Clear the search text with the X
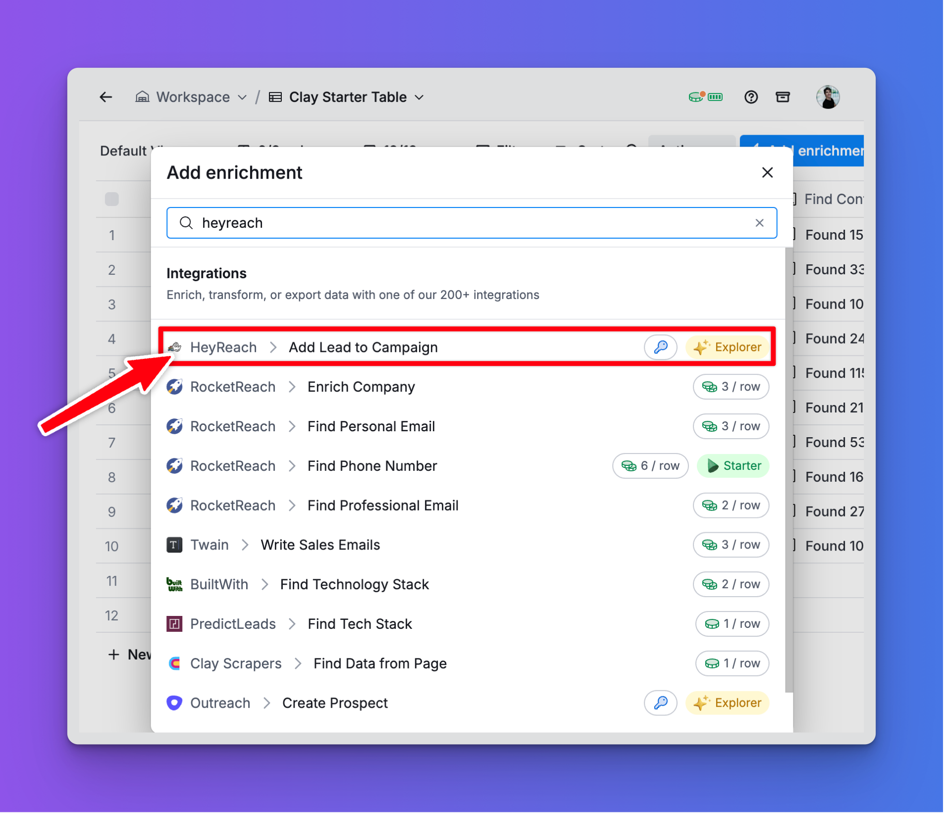 (759, 223)
